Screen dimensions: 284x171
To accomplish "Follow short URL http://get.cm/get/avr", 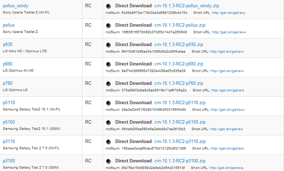I will click(x=227, y=129).
